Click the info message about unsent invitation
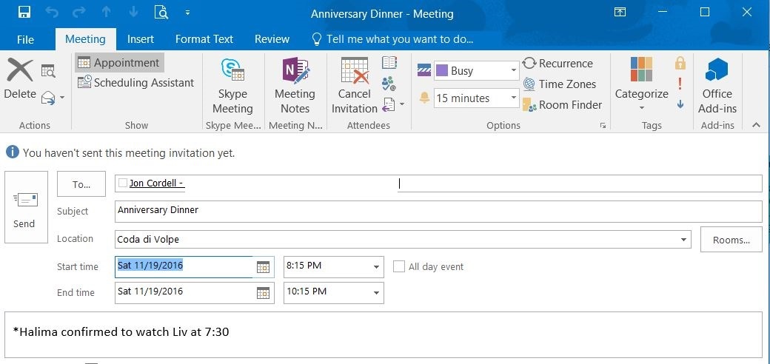Viewport: 770px width, 364px height. (x=129, y=153)
